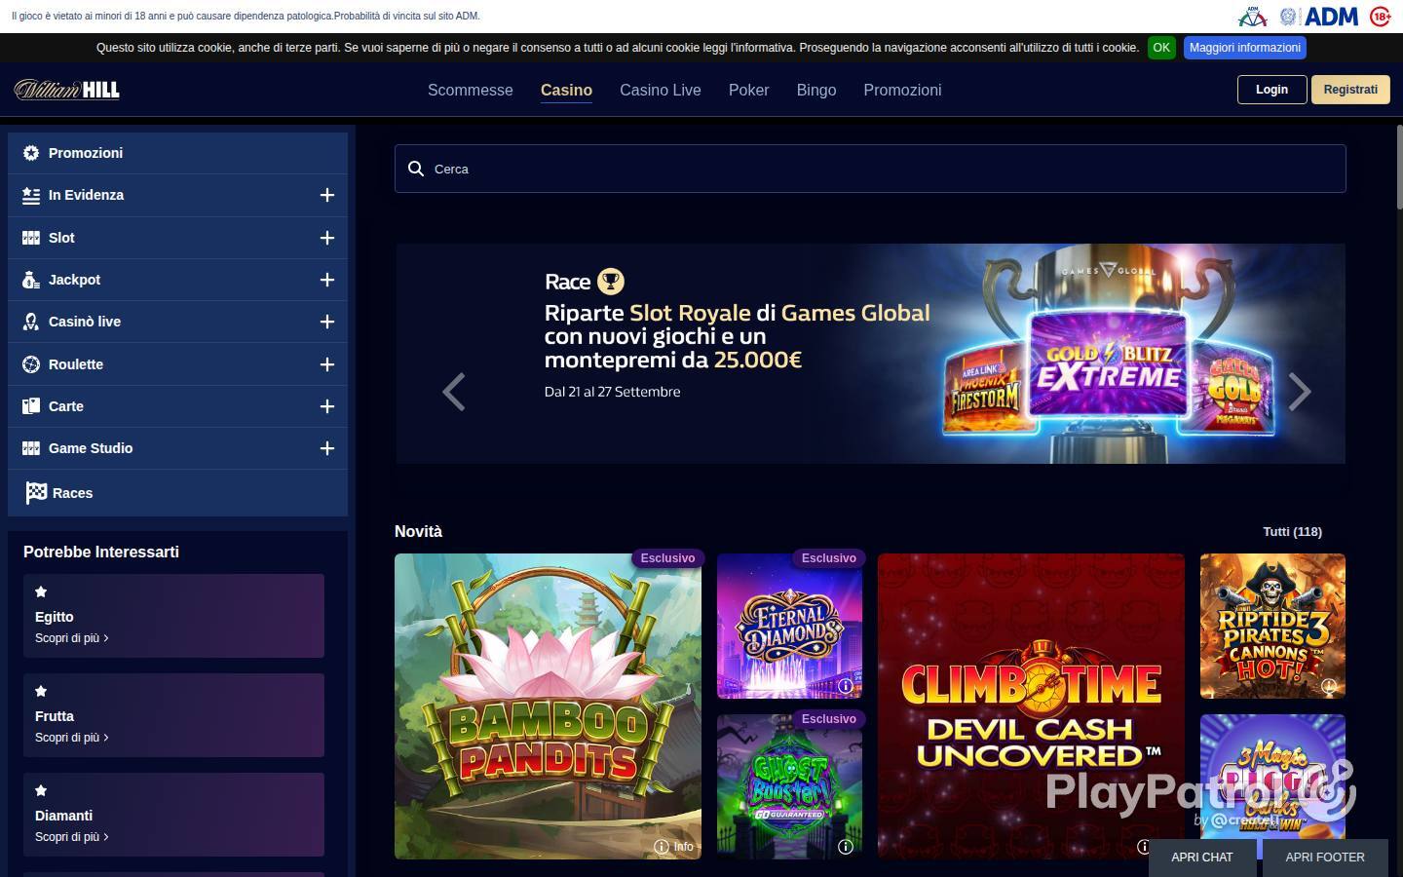Open Promozioni in top navigation
Image resolution: width=1403 pixels, height=877 pixels.
tap(902, 90)
